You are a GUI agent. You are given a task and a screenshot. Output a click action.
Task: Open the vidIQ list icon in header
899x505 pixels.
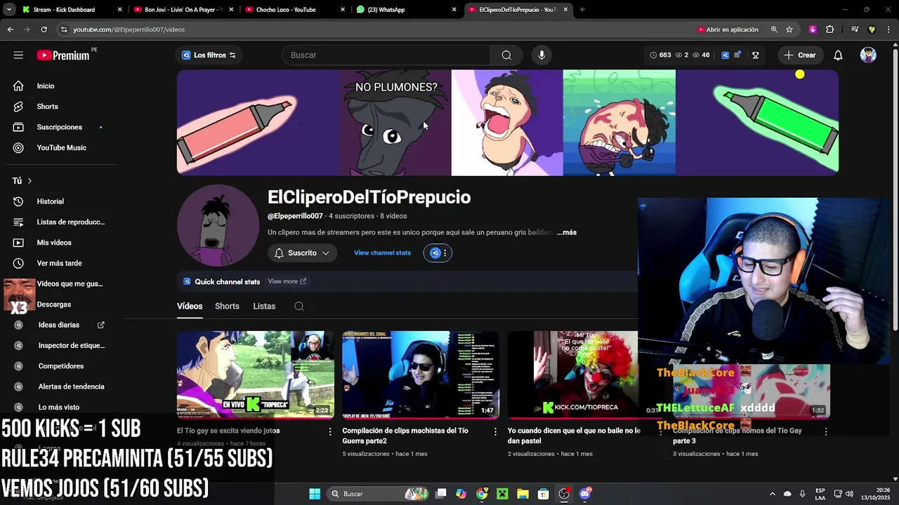[x=737, y=55]
